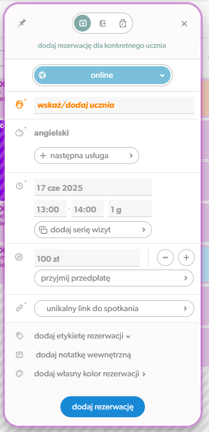The height and width of the screenshot is (432, 209).
Task: Click the wskaż/dodaj ucznia field
Action: coord(114,105)
